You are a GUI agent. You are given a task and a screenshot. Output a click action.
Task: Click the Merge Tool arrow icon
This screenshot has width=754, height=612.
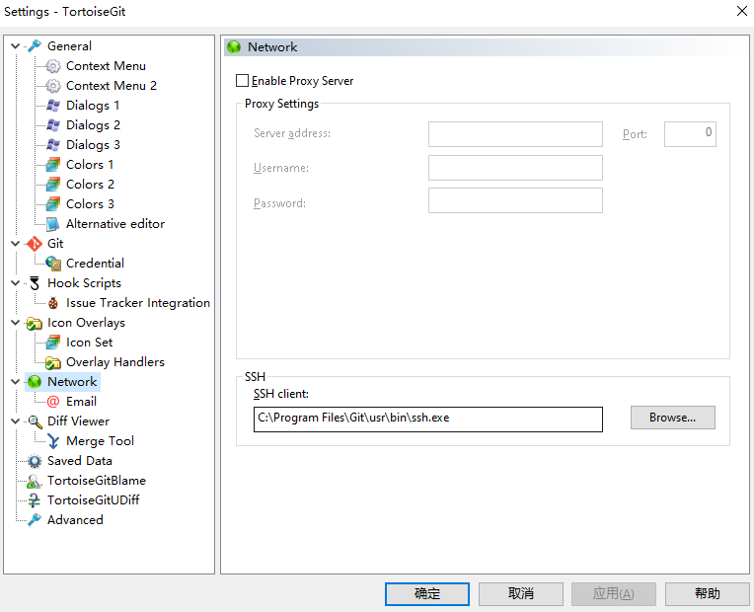pos(53,441)
